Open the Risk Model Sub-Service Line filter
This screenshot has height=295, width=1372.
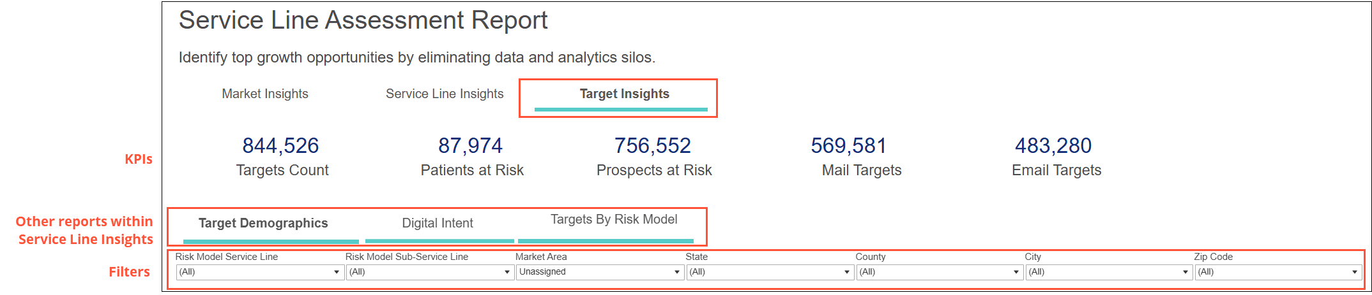tap(429, 272)
